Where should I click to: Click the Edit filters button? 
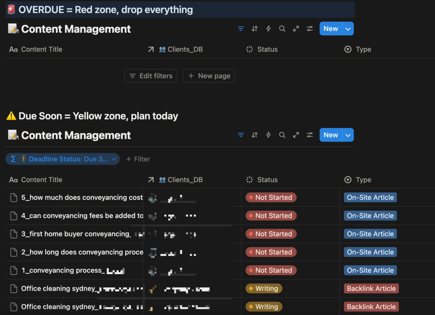click(150, 76)
